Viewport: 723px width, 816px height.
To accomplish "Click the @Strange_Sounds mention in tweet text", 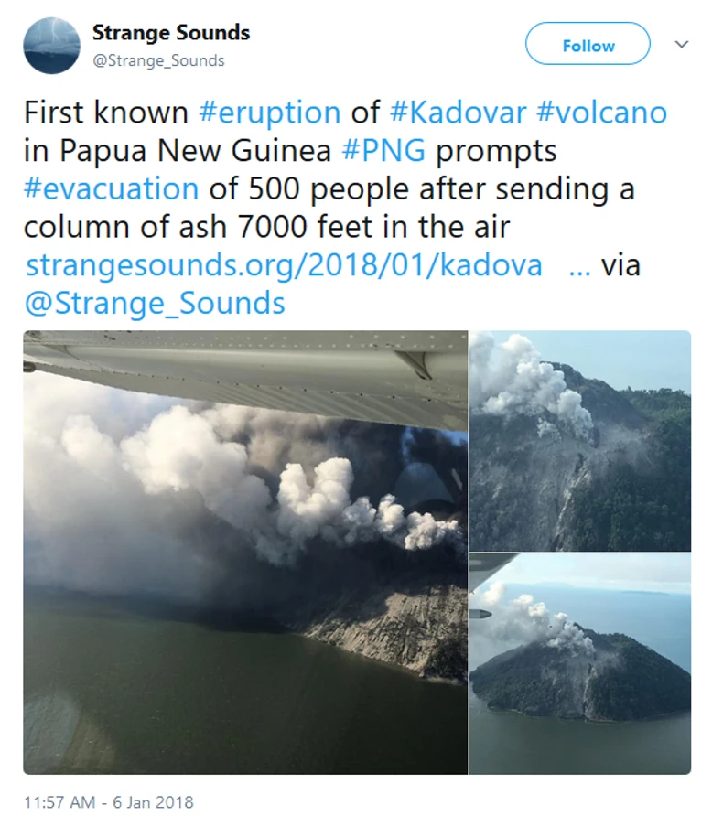I will point(155,304).
